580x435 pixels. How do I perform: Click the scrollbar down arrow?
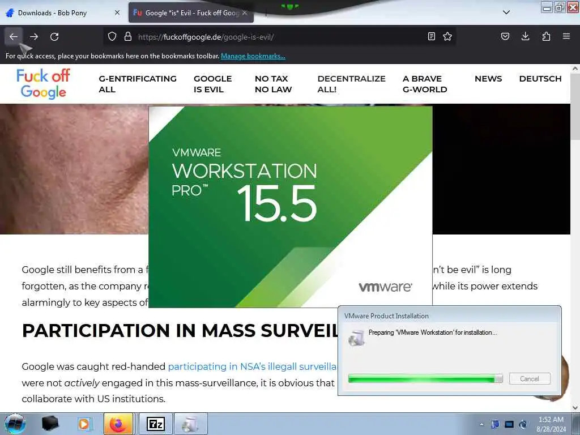(x=575, y=408)
